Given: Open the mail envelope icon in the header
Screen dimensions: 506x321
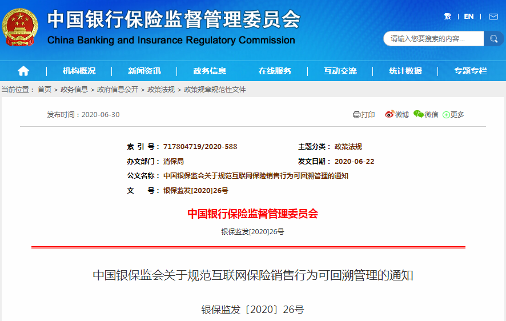Looking at the screenshot, I should point(493,17).
